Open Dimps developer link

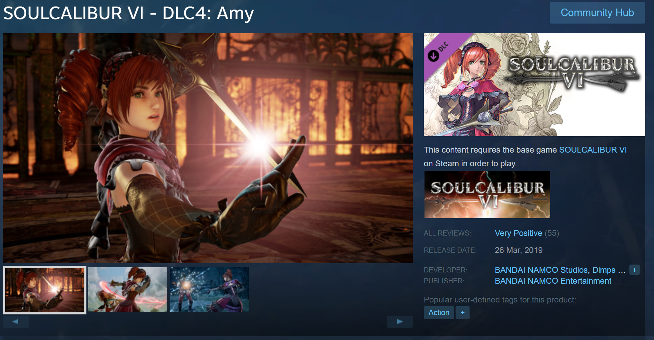[x=603, y=270]
